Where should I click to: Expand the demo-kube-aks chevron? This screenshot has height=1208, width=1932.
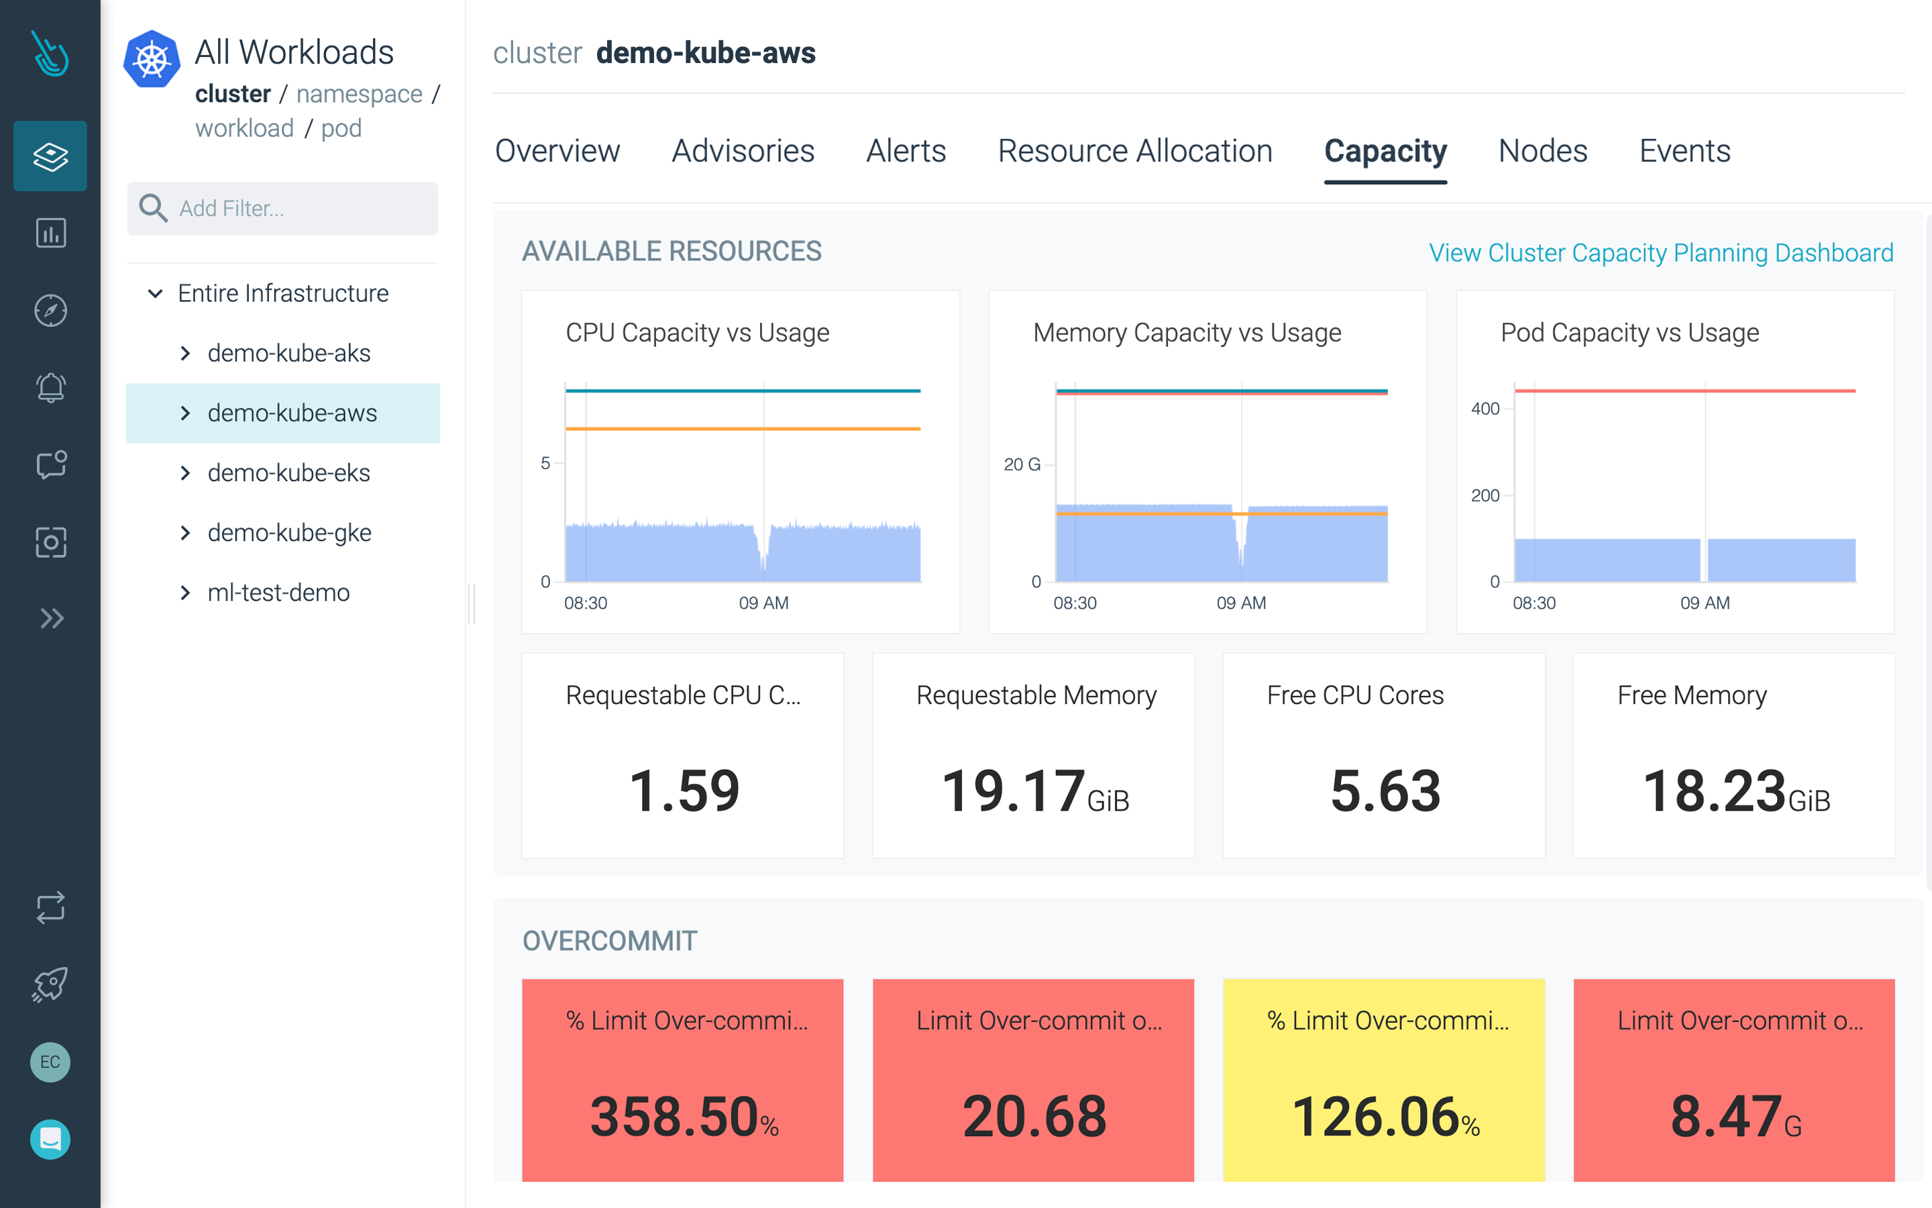point(185,353)
